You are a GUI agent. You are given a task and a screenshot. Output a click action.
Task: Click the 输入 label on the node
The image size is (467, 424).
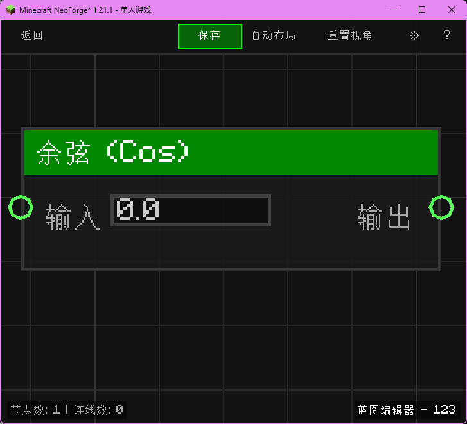tap(73, 218)
